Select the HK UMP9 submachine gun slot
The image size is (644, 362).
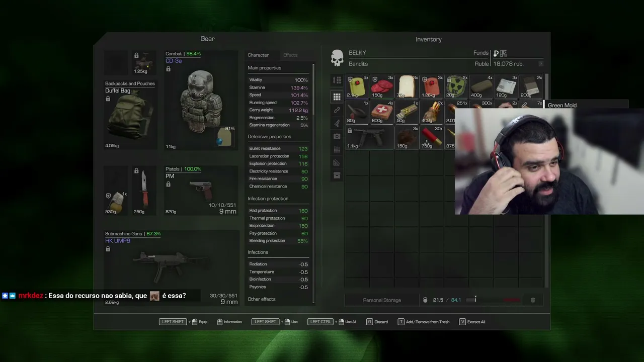171,268
